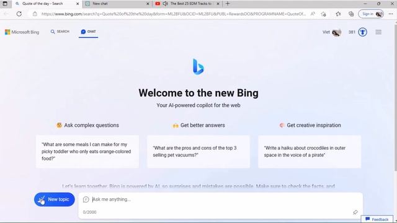Close The Best 25 EDM Tracks tab
The height and width of the screenshot is (223, 397).
(218, 4)
